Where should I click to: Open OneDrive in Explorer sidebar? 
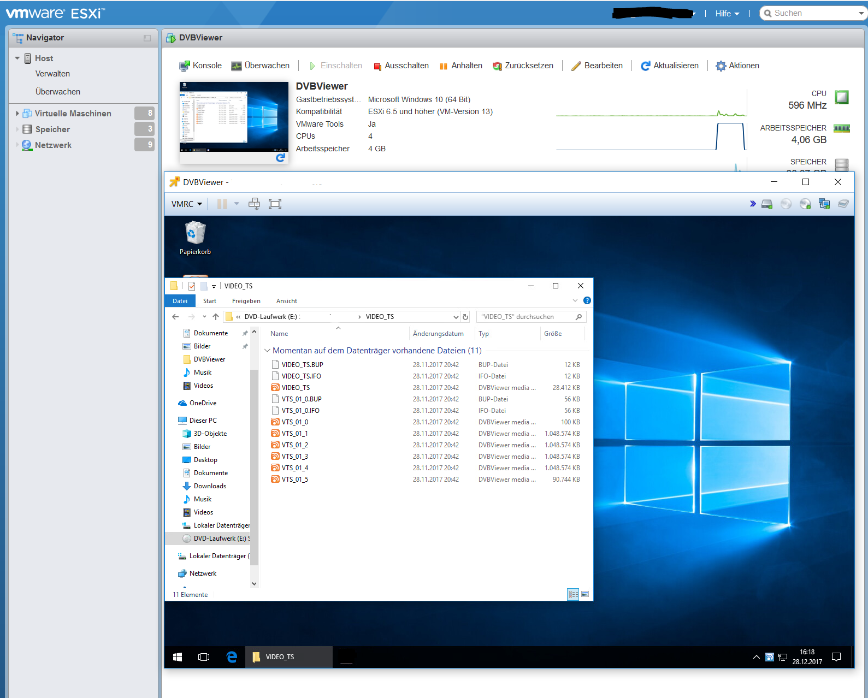pos(203,403)
